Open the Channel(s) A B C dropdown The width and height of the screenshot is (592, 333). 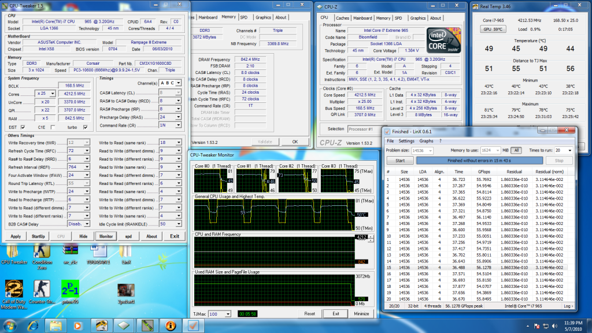(178, 83)
